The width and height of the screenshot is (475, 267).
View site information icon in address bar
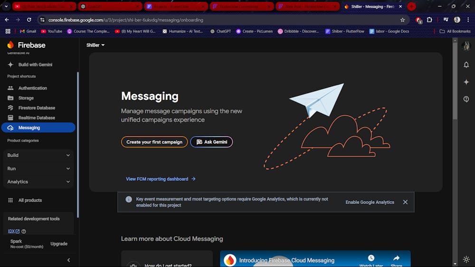[42, 20]
